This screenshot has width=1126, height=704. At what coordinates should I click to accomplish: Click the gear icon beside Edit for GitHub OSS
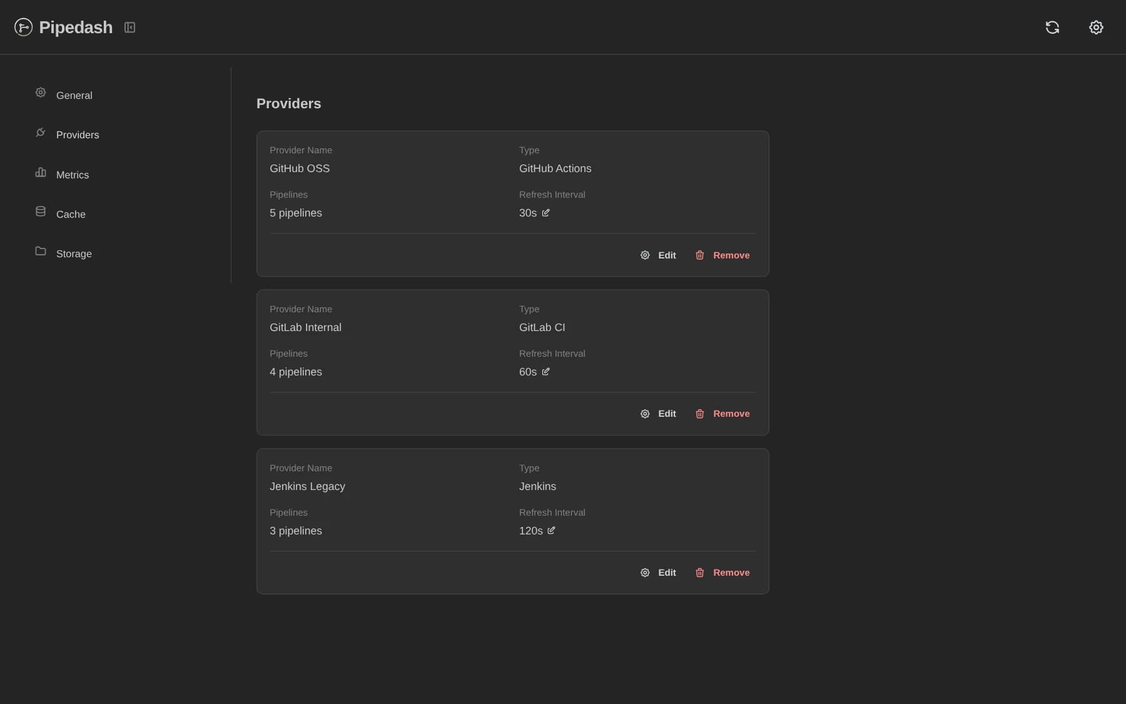(645, 255)
